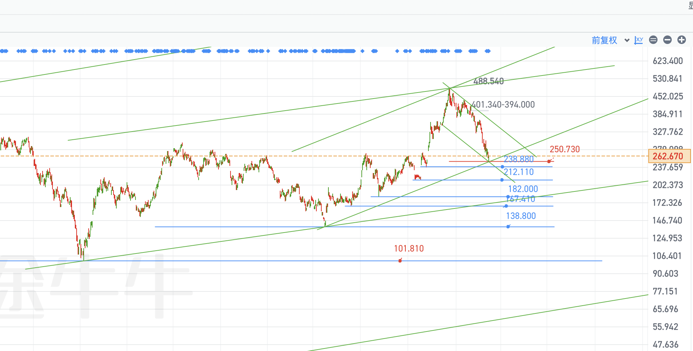Select the red anchor dot at 250.730 line
Screen dimensions: 693x351
(x=549, y=162)
